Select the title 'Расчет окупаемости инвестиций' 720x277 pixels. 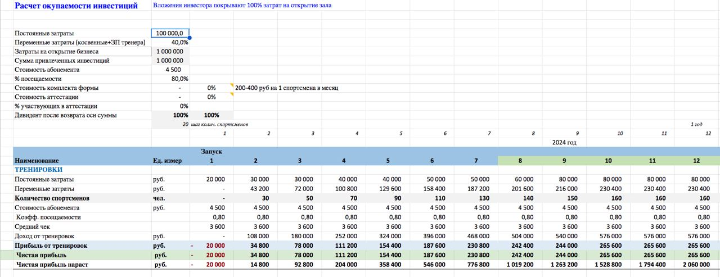(76, 6)
